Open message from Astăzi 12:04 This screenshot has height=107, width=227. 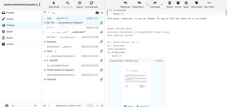[73, 30]
